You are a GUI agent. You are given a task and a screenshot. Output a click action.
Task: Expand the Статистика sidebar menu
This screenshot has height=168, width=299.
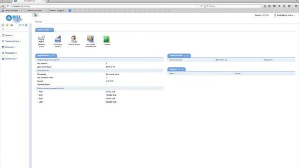(9, 59)
